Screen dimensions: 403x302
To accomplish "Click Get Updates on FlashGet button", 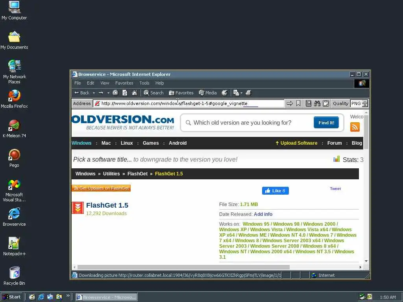I will point(101,188).
